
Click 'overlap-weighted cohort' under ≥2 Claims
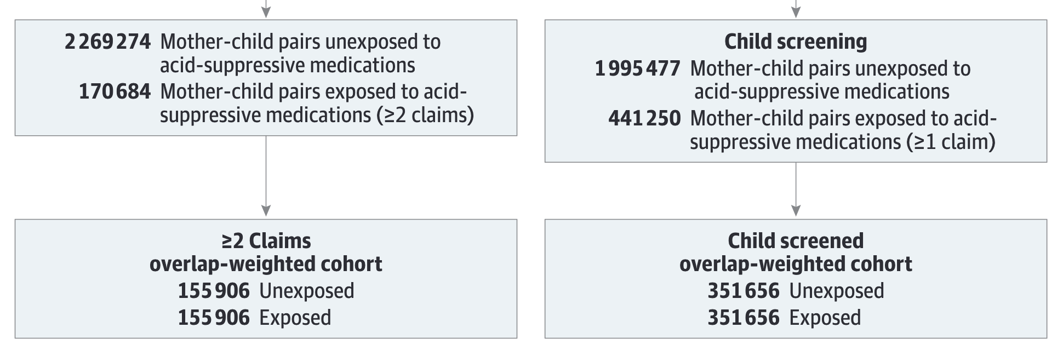(266, 265)
